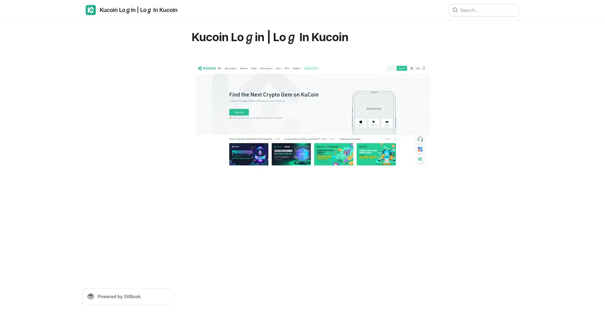Open the Beginner Zone tab
The height and width of the screenshot is (312, 605).
[x=311, y=68]
